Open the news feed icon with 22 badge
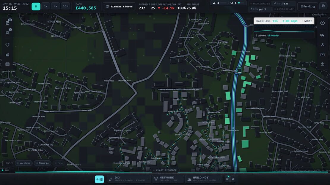This screenshot has height=185, width=330. (x=7, y=23)
